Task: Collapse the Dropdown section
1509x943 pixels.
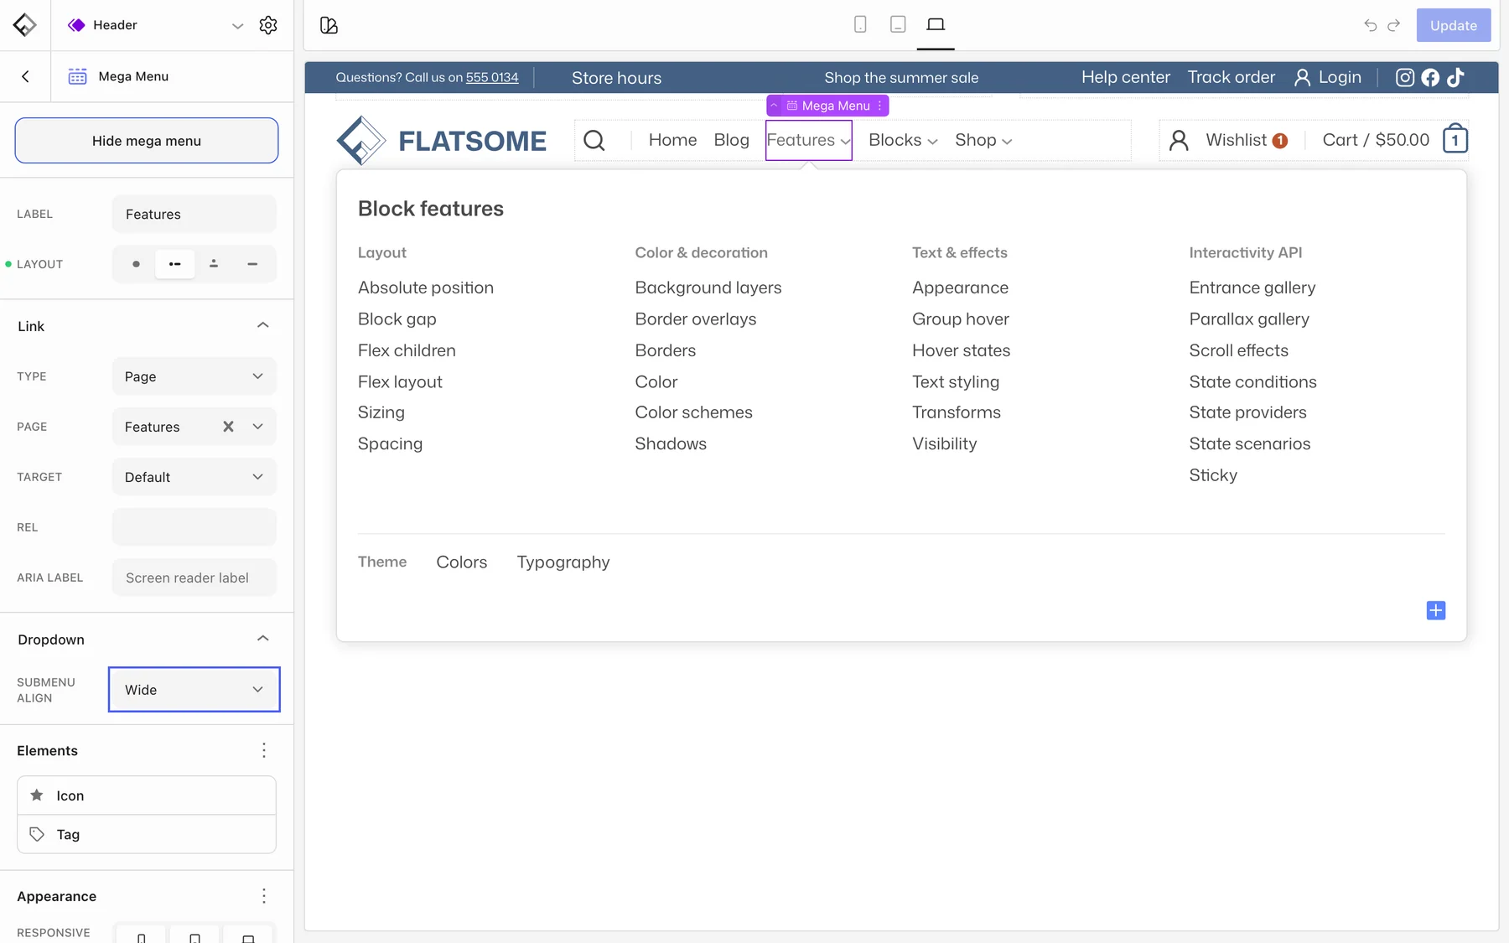Action: click(x=262, y=639)
